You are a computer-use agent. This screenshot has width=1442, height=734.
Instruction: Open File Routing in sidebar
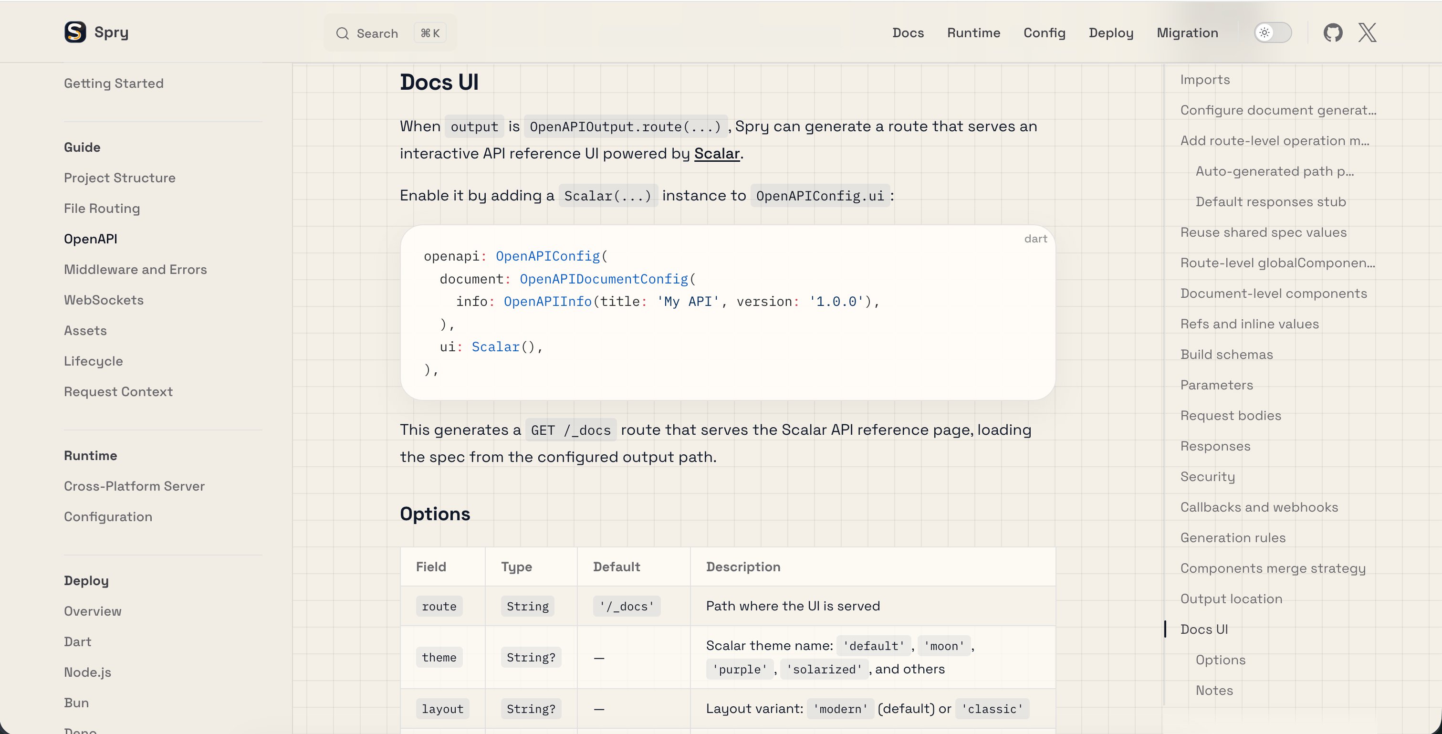pyautogui.click(x=102, y=208)
